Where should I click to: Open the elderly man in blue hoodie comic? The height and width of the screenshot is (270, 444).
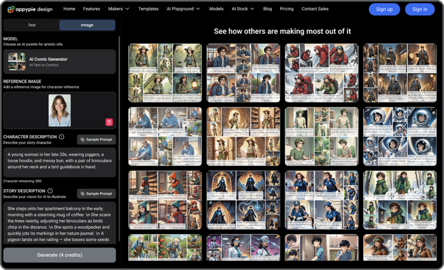[165, 136]
